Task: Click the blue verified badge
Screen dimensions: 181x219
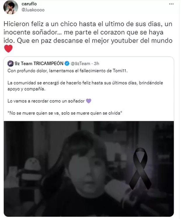Action: pos(67,64)
